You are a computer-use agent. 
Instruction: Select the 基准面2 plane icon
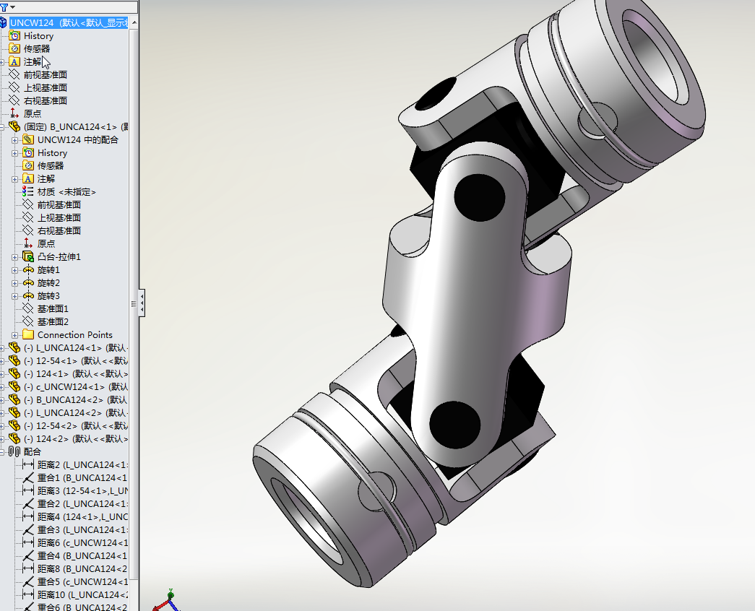click(x=28, y=321)
